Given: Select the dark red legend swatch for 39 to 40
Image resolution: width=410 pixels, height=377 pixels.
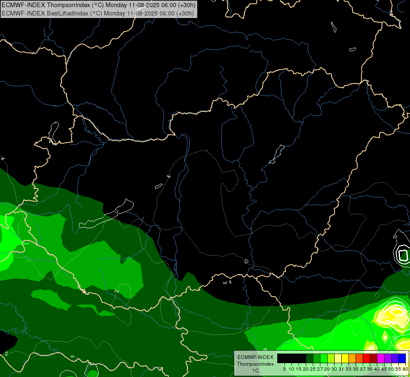Looking at the screenshot, I should 374,358.
